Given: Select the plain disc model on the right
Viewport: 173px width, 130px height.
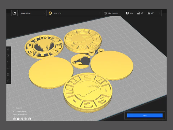Looking at the screenshot, I should tap(112, 65).
